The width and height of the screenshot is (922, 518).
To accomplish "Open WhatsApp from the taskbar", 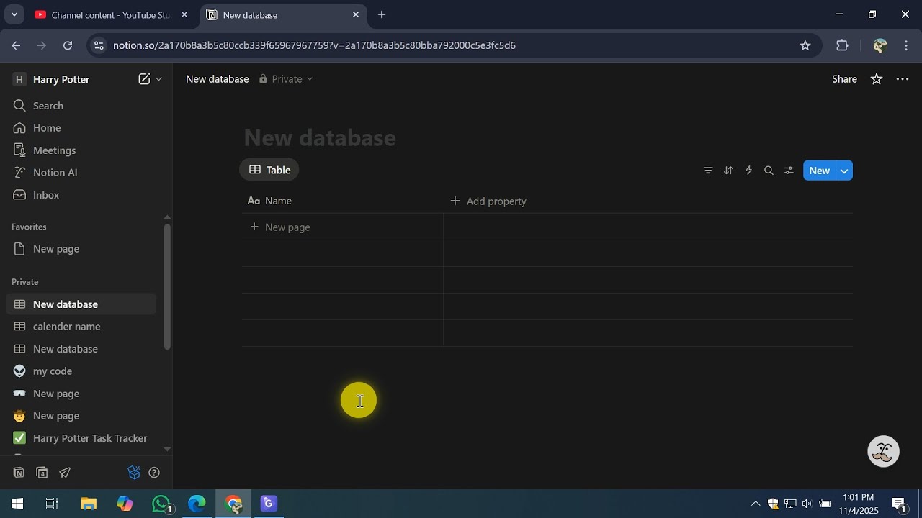I will [x=161, y=504].
